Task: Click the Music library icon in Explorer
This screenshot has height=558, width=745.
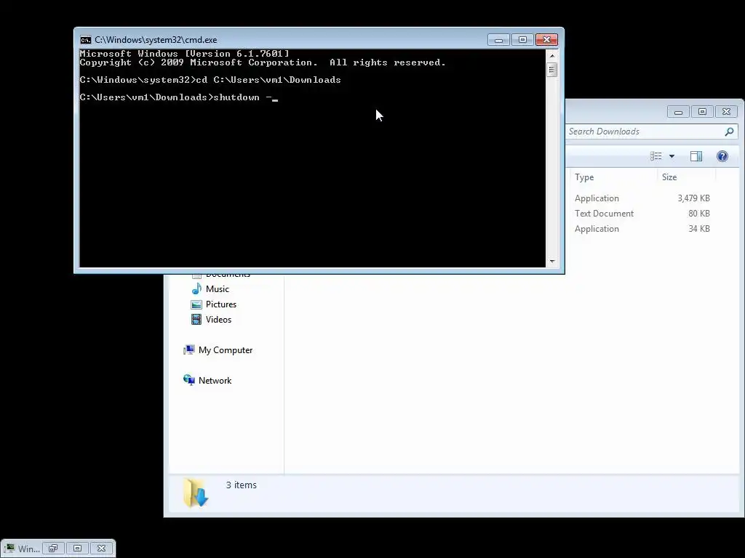Action: tap(196, 289)
